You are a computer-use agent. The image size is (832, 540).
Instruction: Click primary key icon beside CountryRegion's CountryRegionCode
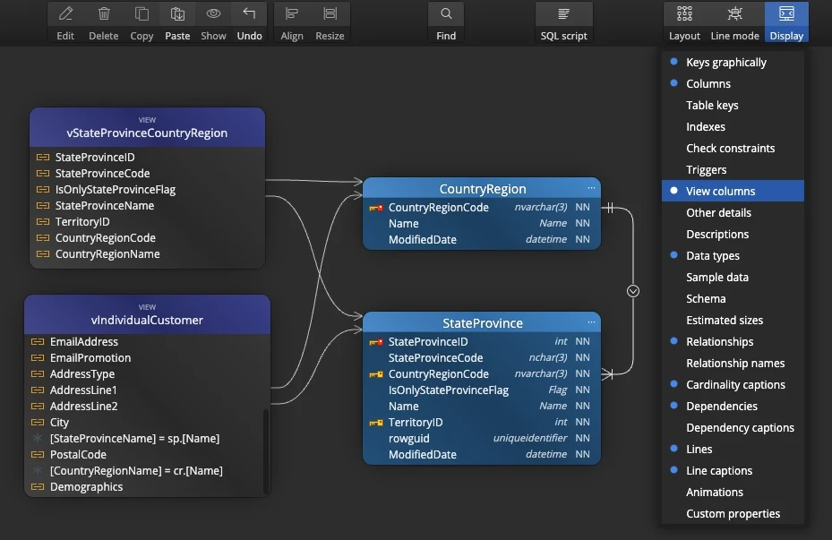tap(375, 208)
